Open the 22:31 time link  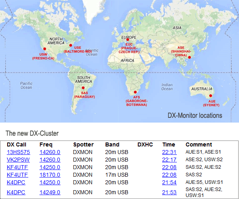click(169, 152)
